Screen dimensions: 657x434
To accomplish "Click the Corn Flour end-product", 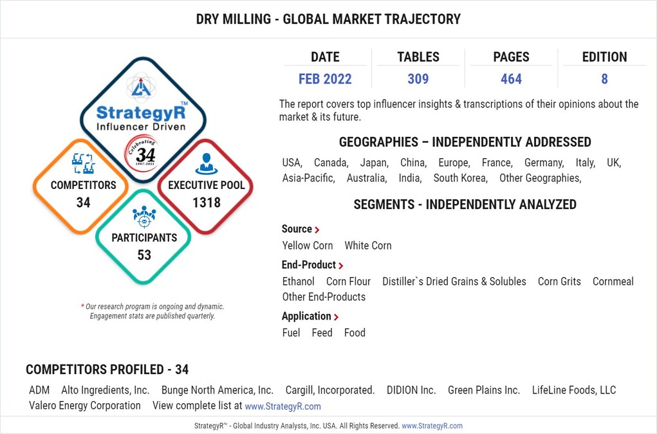I will click(349, 281).
